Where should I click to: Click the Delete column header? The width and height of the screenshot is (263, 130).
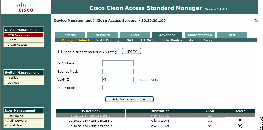pos(240,111)
